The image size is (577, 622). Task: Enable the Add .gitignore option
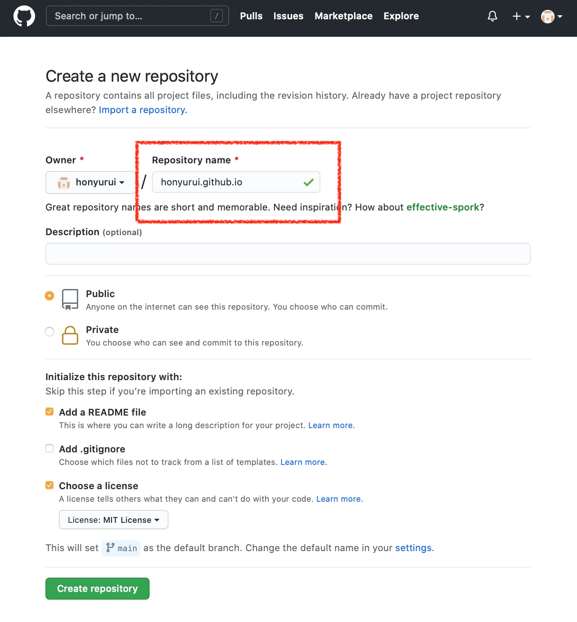click(x=49, y=448)
